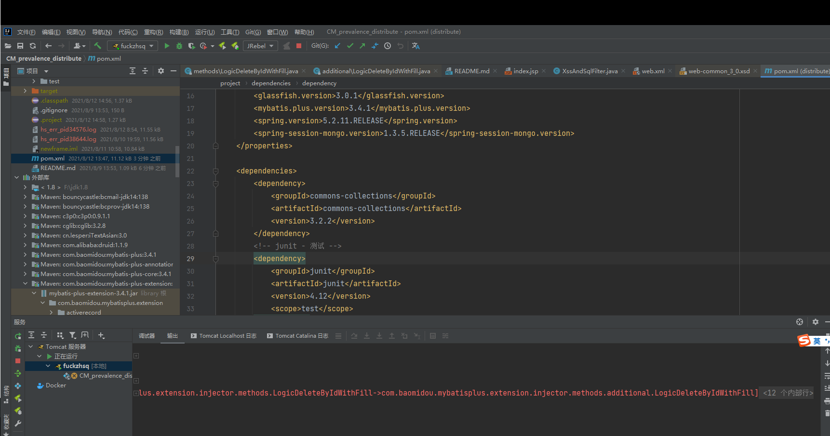Click the filter icon in Services panel
Image resolution: width=830 pixels, height=436 pixels.
(72, 335)
